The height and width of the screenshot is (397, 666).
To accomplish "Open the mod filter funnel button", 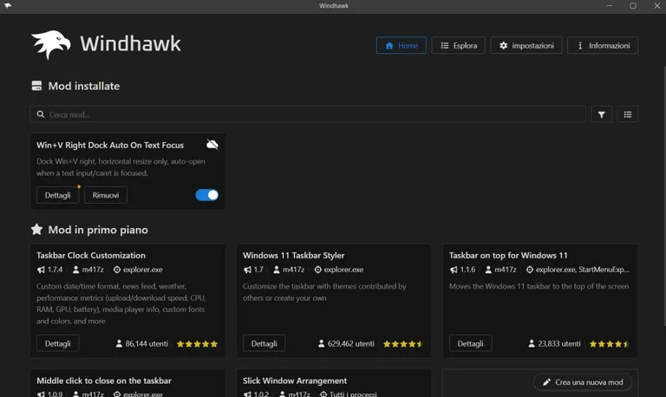I will pos(602,114).
